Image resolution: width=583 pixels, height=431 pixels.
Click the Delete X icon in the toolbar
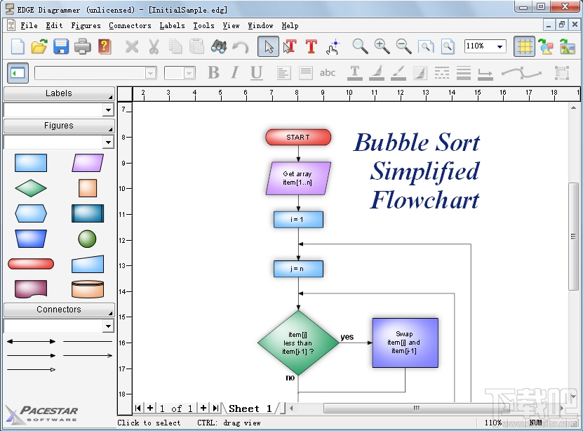point(132,46)
